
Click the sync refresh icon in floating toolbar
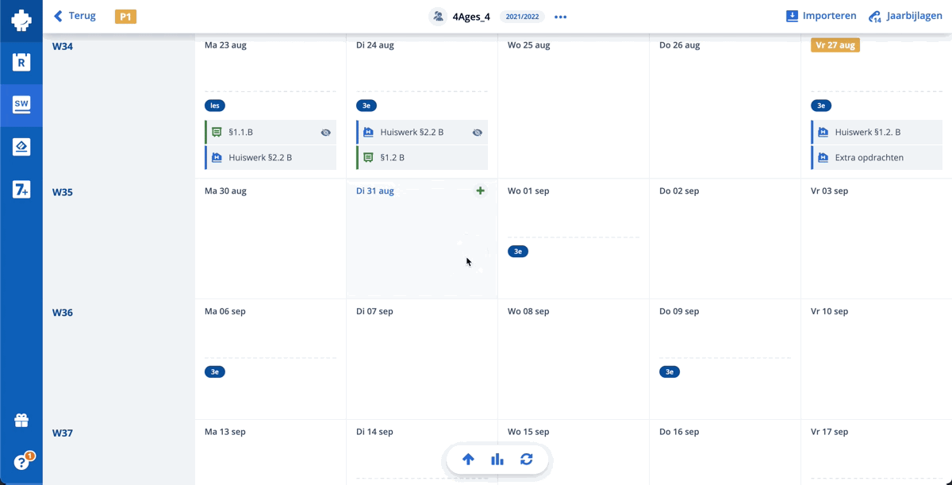tap(526, 459)
